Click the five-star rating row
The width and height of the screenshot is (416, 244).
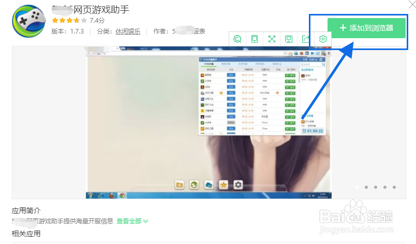69,21
